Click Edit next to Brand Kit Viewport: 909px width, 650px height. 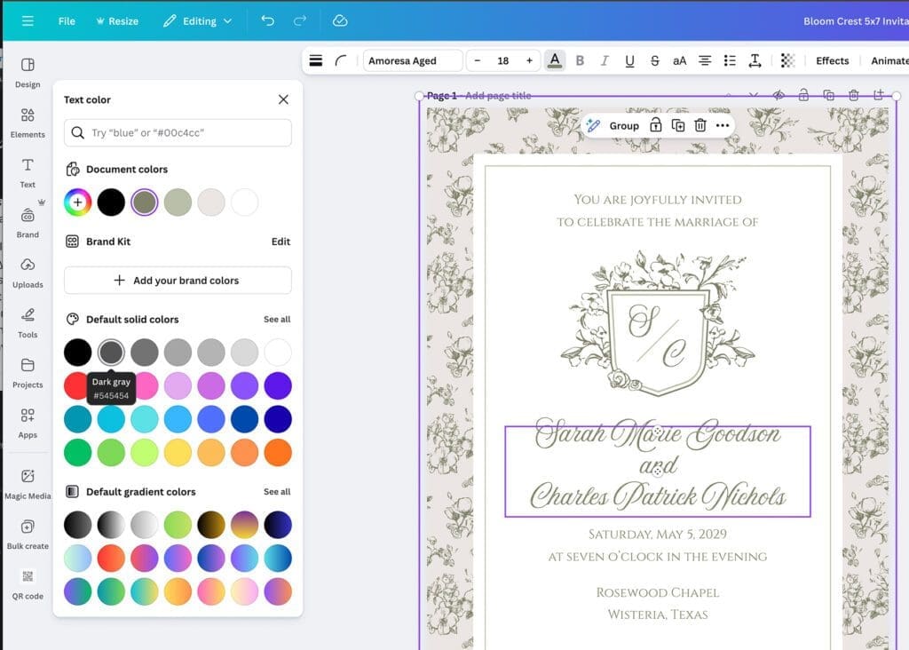281,242
